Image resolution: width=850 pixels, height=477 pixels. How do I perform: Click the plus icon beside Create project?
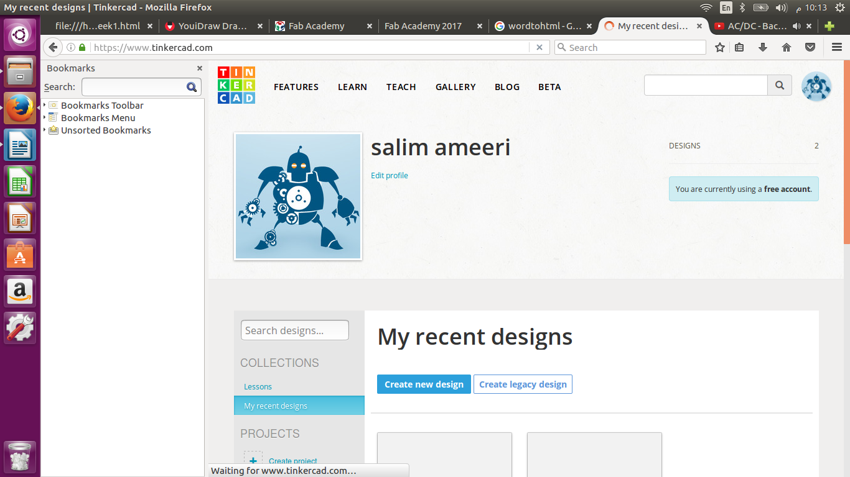[x=253, y=460]
